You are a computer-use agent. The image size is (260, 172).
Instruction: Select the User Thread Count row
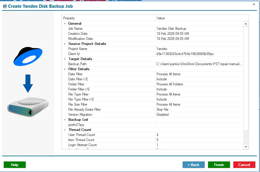[x=153, y=135]
